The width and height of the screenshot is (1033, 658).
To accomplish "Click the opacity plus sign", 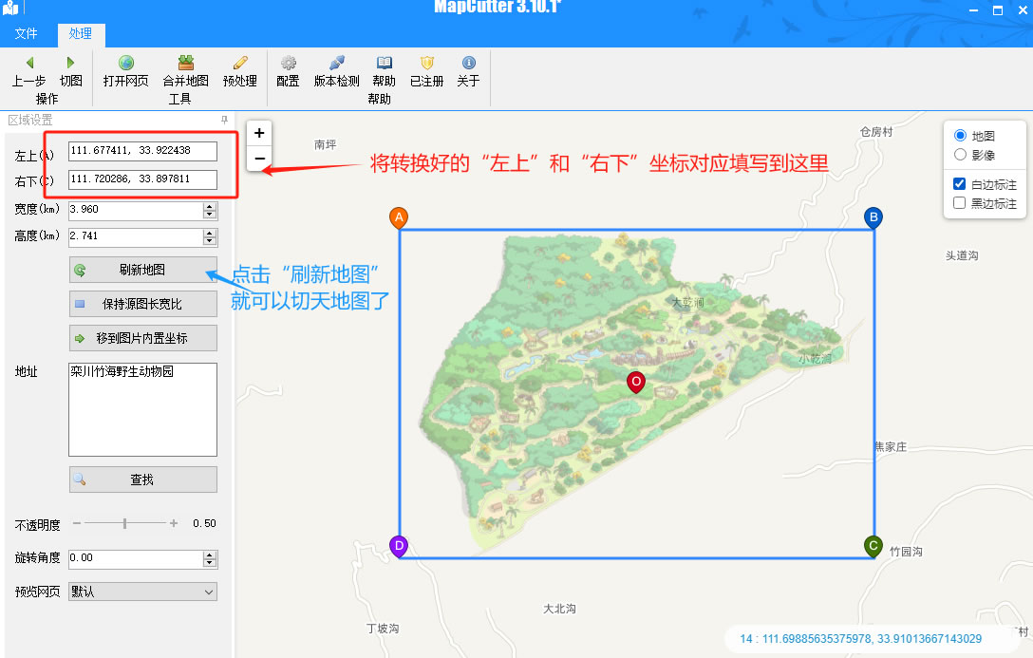I will pos(173,523).
